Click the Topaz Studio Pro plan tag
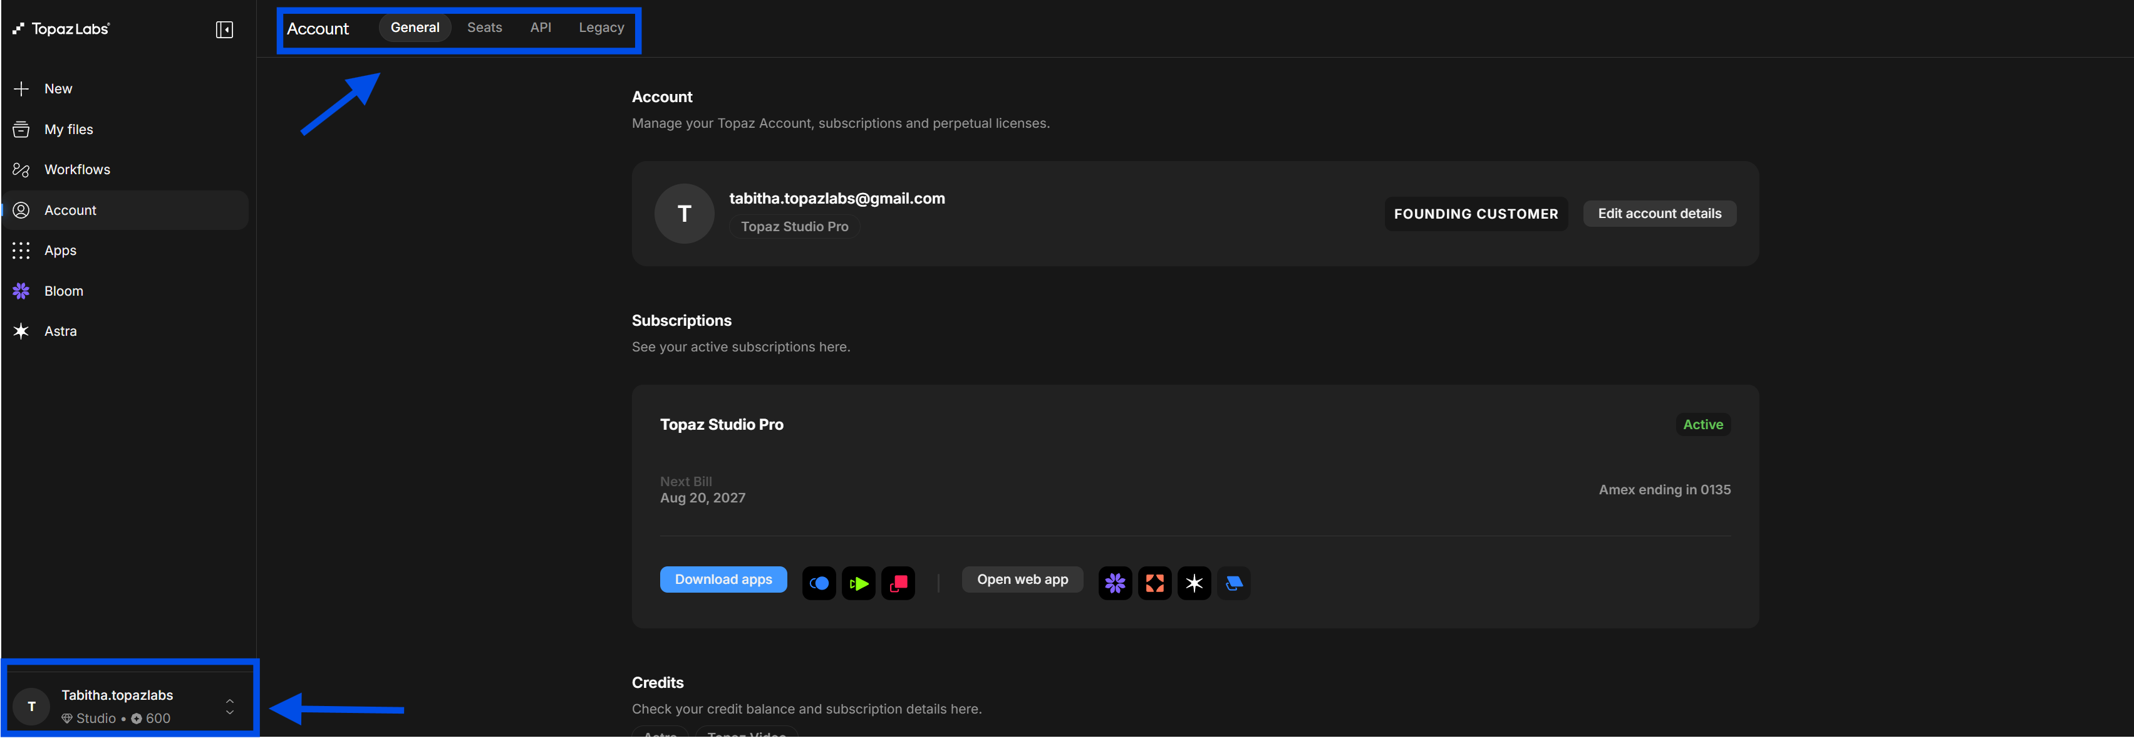The height and width of the screenshot is (738, 2134). click(794, 227)
